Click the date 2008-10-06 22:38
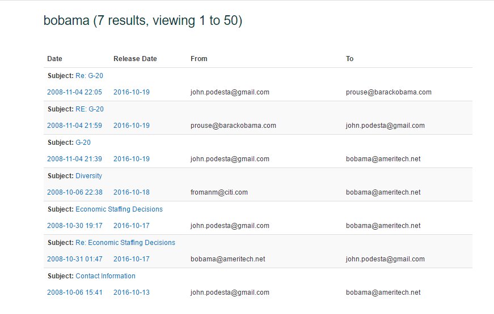Viewport: 494px width, 314px height. 75,192
